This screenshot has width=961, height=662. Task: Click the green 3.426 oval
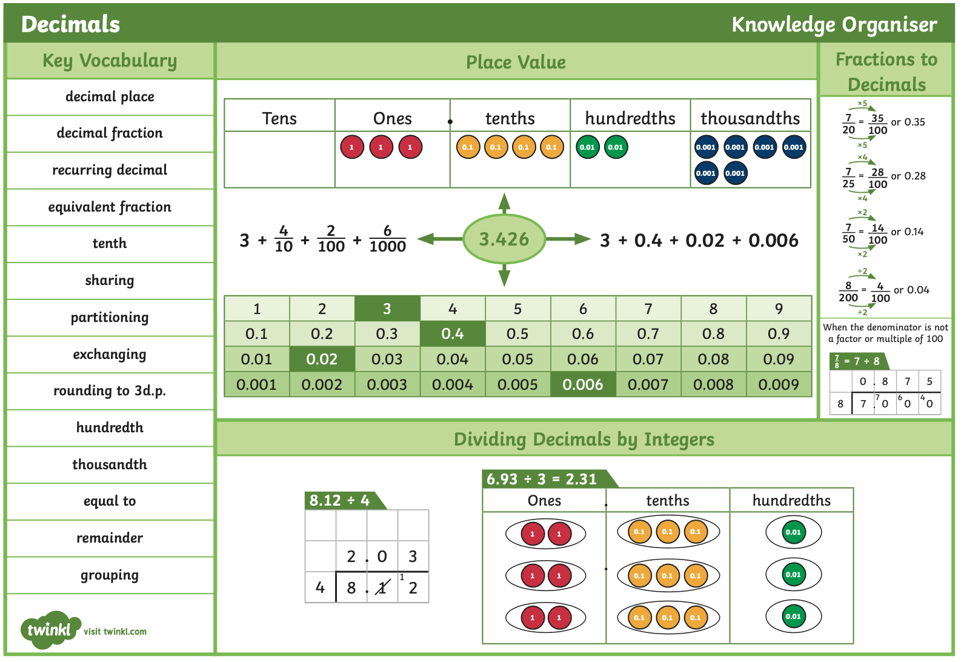pos(504,239)
